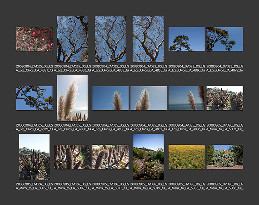Click filename ending Los_Olivos_CA_4872

tap(224, 68)
